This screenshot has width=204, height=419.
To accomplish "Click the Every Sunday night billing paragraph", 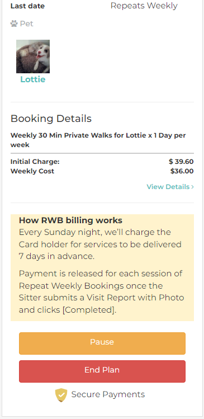I will [x=100, y=244].
